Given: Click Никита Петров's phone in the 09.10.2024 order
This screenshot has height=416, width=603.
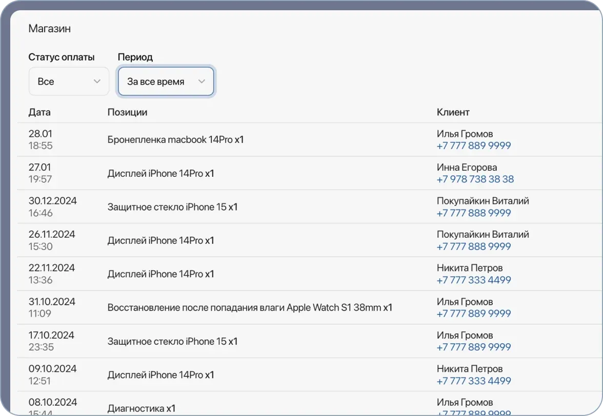Looking at the screenshot, I should pyautogui.click(x=473, y=381).
